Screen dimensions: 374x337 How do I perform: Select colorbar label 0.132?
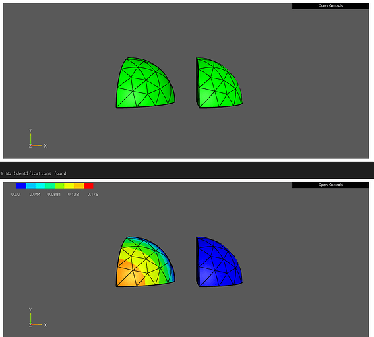pyautogui.click(x=73, y=195)
